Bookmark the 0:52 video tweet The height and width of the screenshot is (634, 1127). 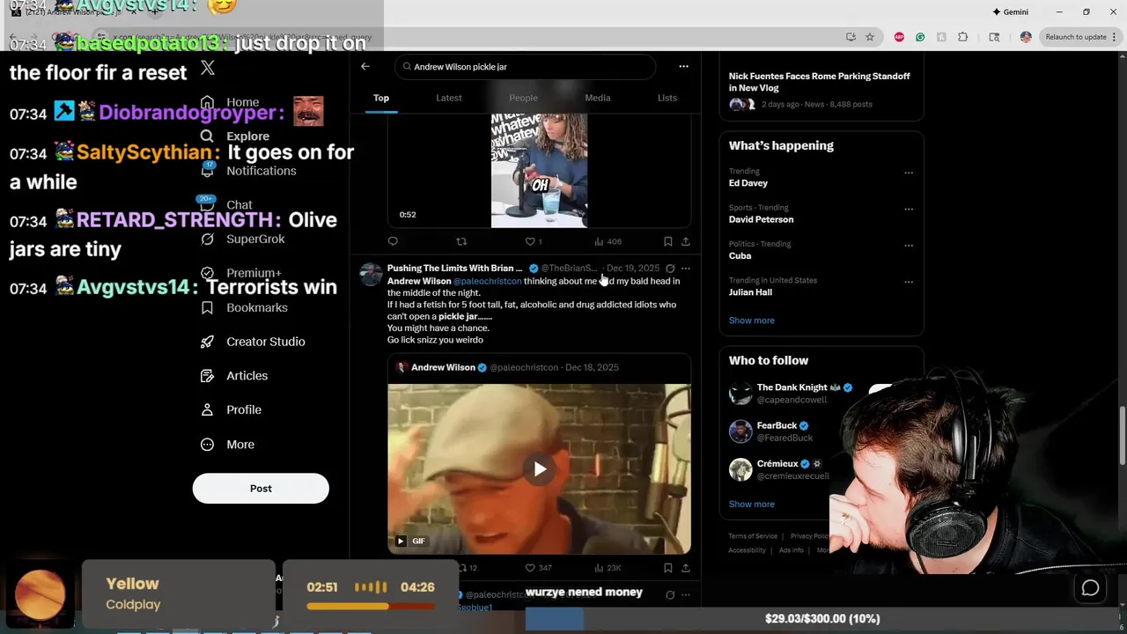pos(667,241)
